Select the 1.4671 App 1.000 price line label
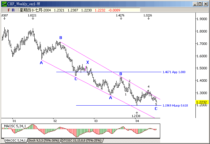The width and height of the screenshot is (210, 144). click(x=174, y=72)
